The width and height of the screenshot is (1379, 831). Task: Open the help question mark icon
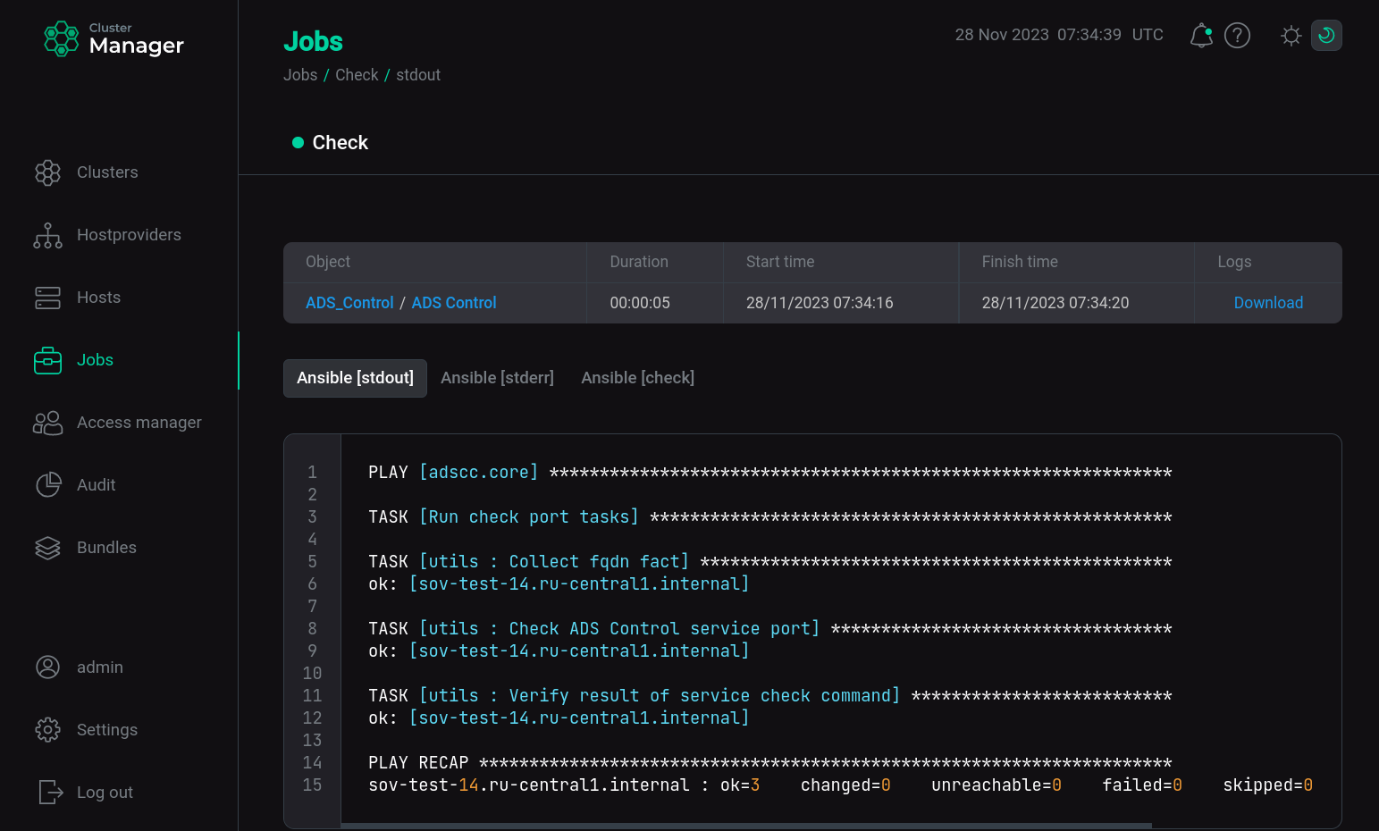pos(1237,36)
